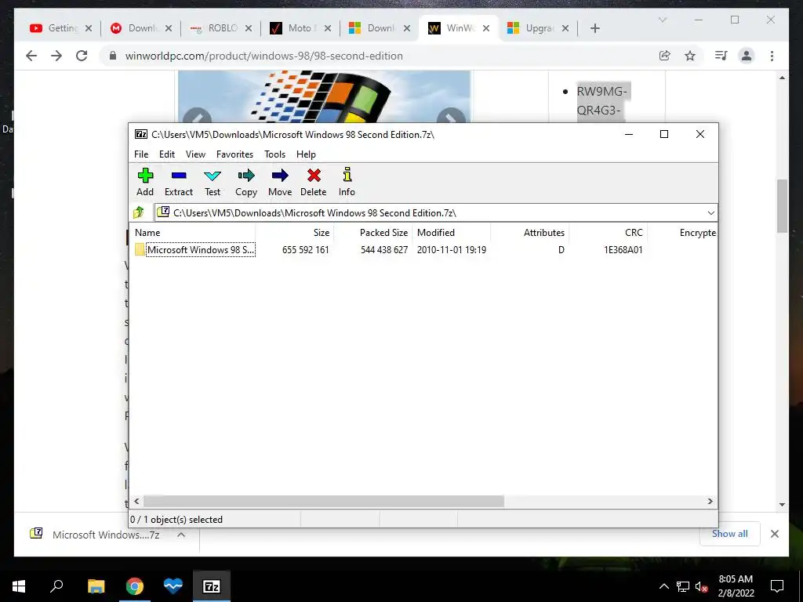803x602 pixels.
Task: Click the 7-Zip taskbar icon
Action: (212, 586)
